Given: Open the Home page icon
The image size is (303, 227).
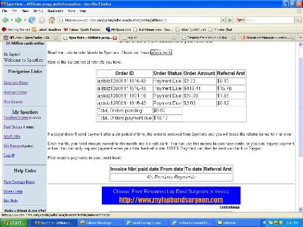Looking at the screenshot, I should click(52, 20).
